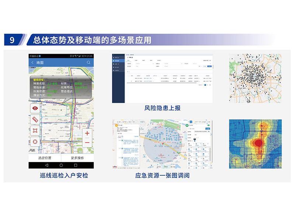Tap the crosshair locate tool

click(35, 142)
